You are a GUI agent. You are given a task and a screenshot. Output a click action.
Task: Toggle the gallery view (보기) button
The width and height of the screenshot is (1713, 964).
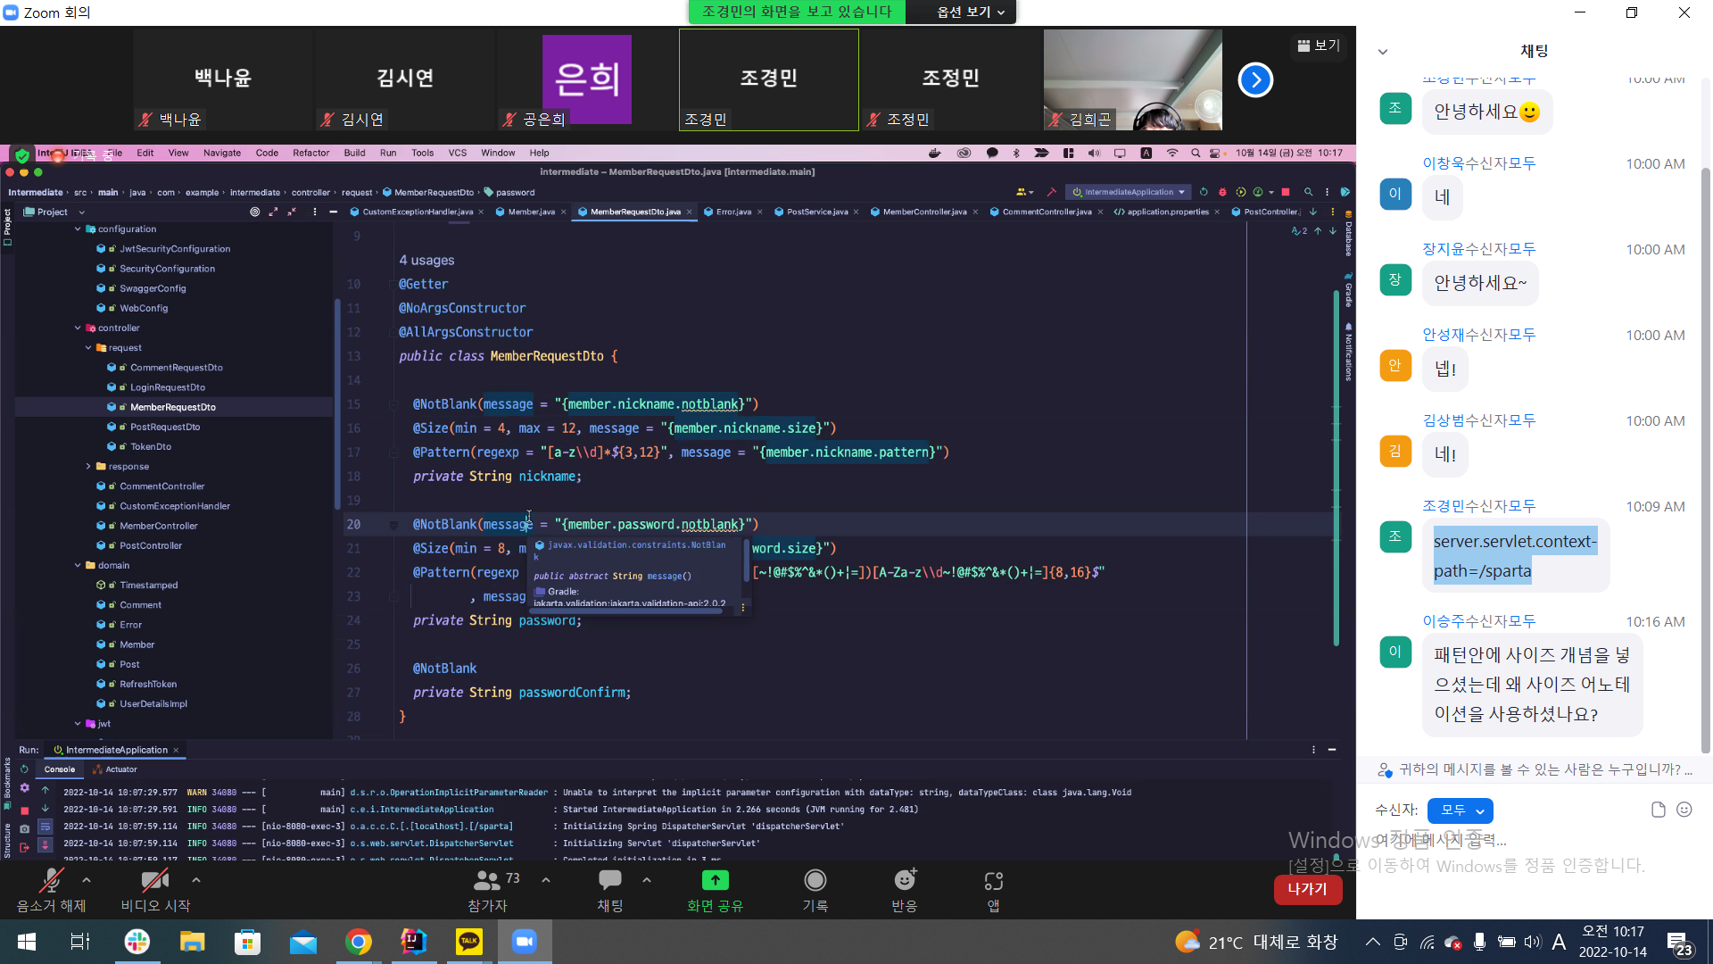1319,46
